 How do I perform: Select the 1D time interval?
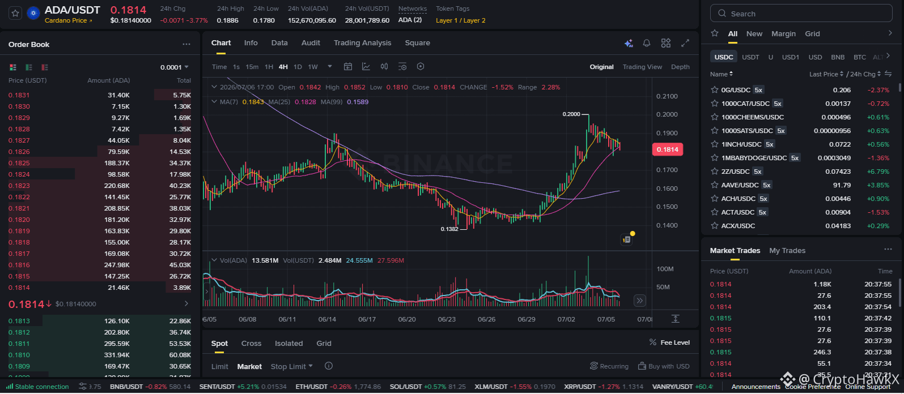[298, 67]
